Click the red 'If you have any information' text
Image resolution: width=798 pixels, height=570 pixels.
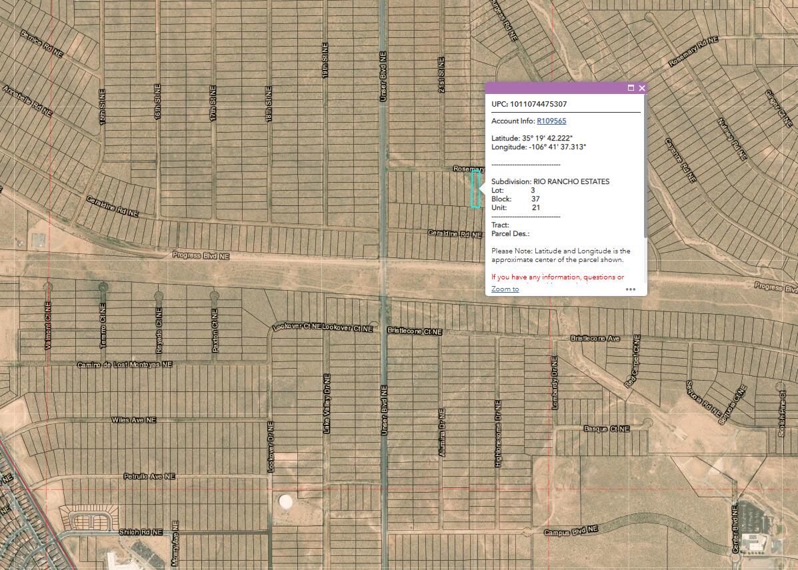click(557, 277)
